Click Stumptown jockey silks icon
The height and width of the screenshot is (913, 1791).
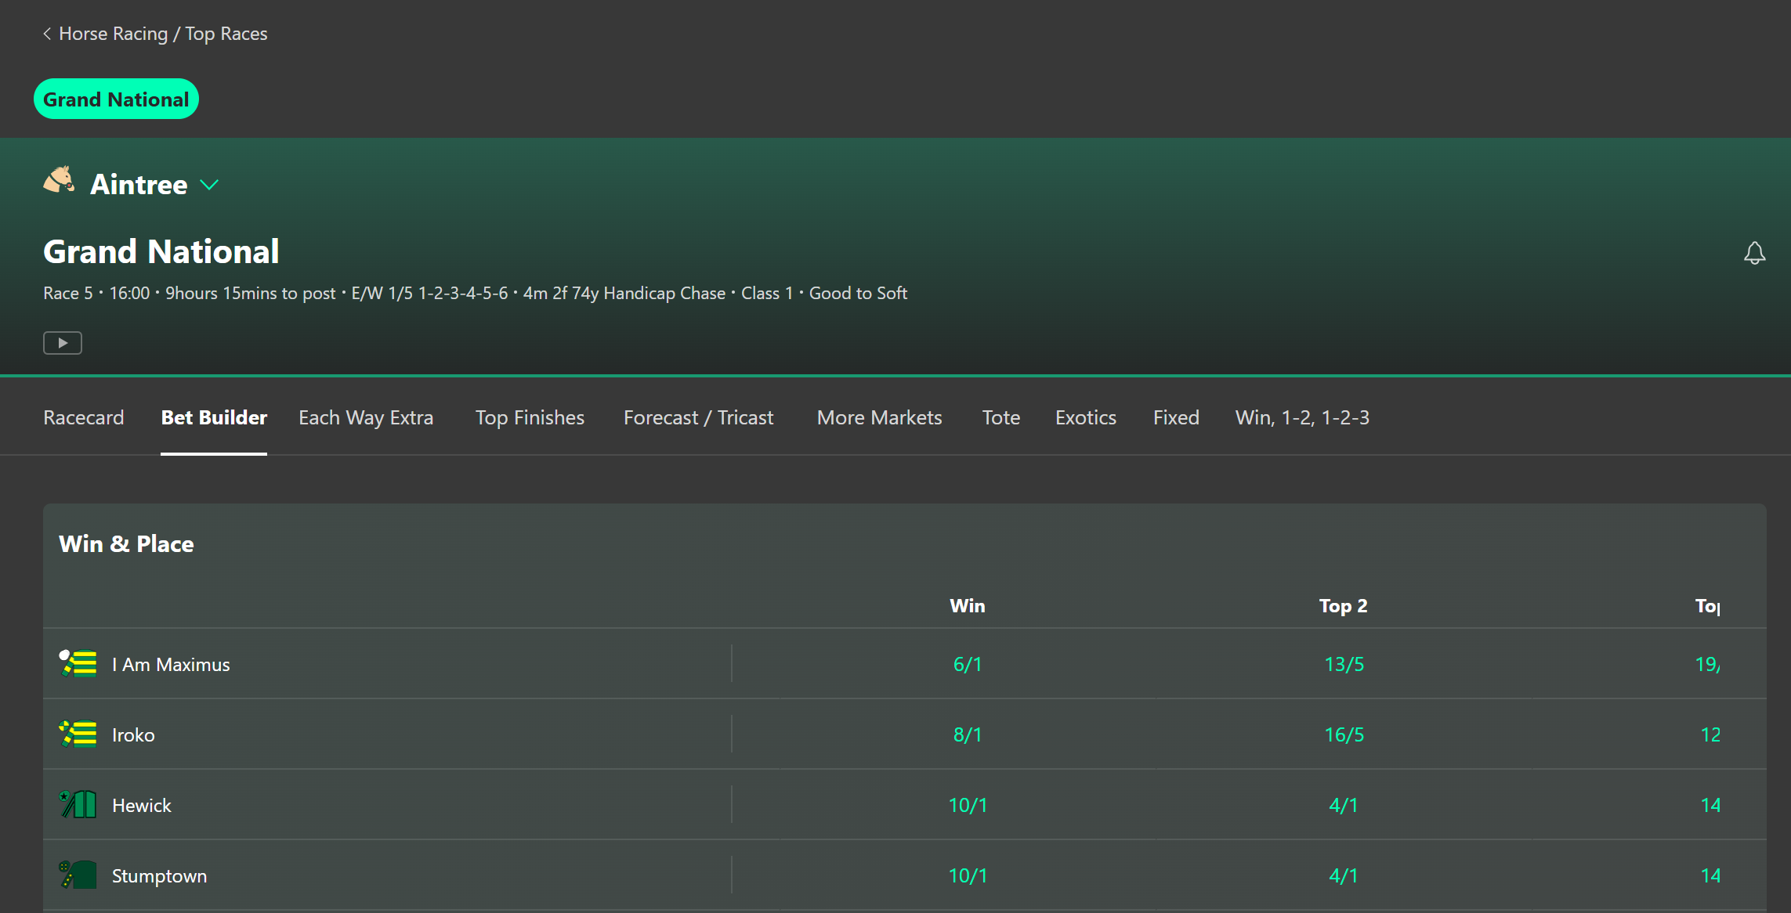pyautogui.click(x=78, y=875)
